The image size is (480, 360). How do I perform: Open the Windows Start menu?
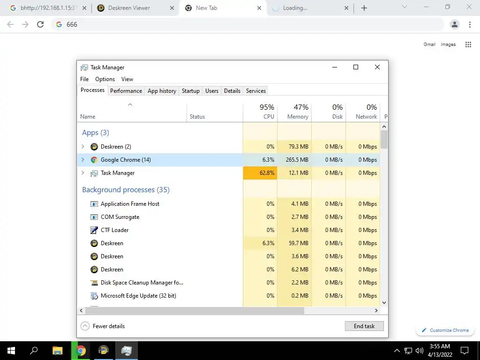pyautogui.click(x=11, y=351)
